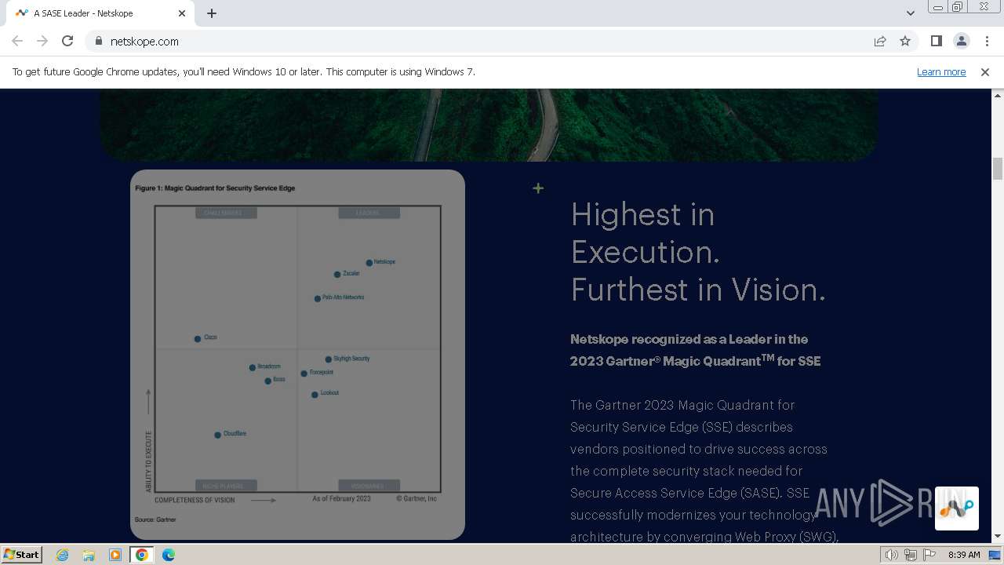This screenshot has width=1004, height=565.
Task: Click the Cloudflare label on the chart
Action: tap(235, 433)
